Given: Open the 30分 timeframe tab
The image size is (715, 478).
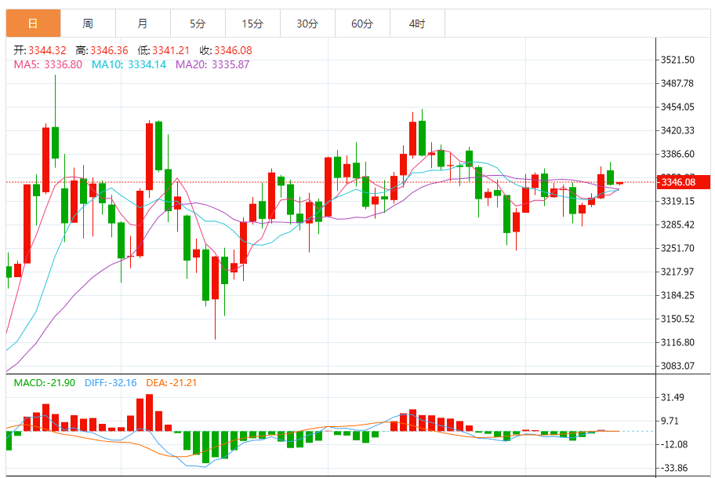Looking at the screenshot, I should [307, 24].
